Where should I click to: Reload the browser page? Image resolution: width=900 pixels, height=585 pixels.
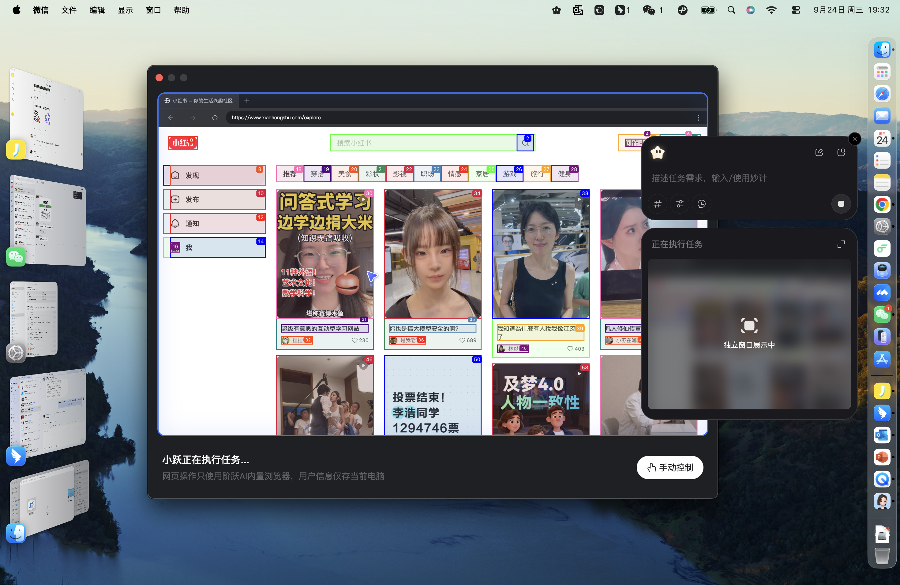click(215, 118)
